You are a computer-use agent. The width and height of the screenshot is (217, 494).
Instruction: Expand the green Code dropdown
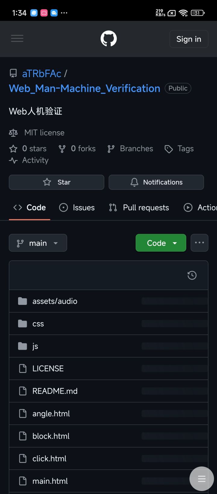coord(161,243)
